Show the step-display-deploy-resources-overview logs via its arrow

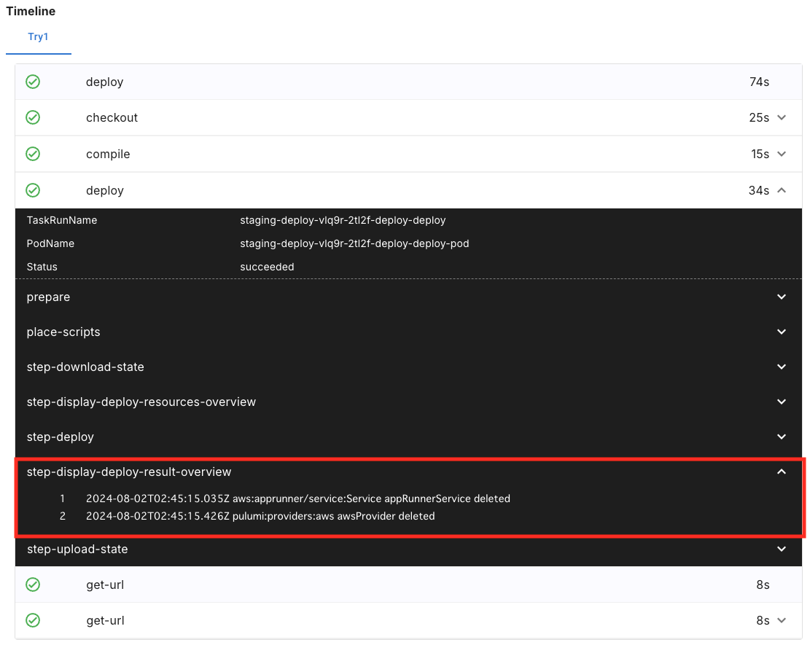point(782,402)
